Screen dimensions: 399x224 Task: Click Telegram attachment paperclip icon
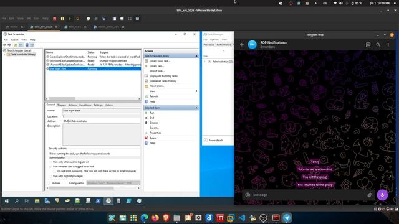369,195
